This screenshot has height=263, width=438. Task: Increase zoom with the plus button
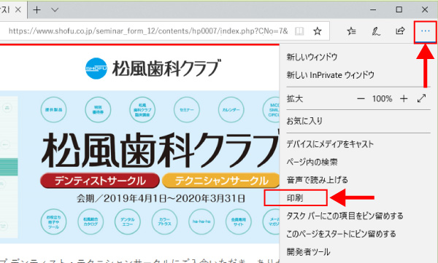404,98
